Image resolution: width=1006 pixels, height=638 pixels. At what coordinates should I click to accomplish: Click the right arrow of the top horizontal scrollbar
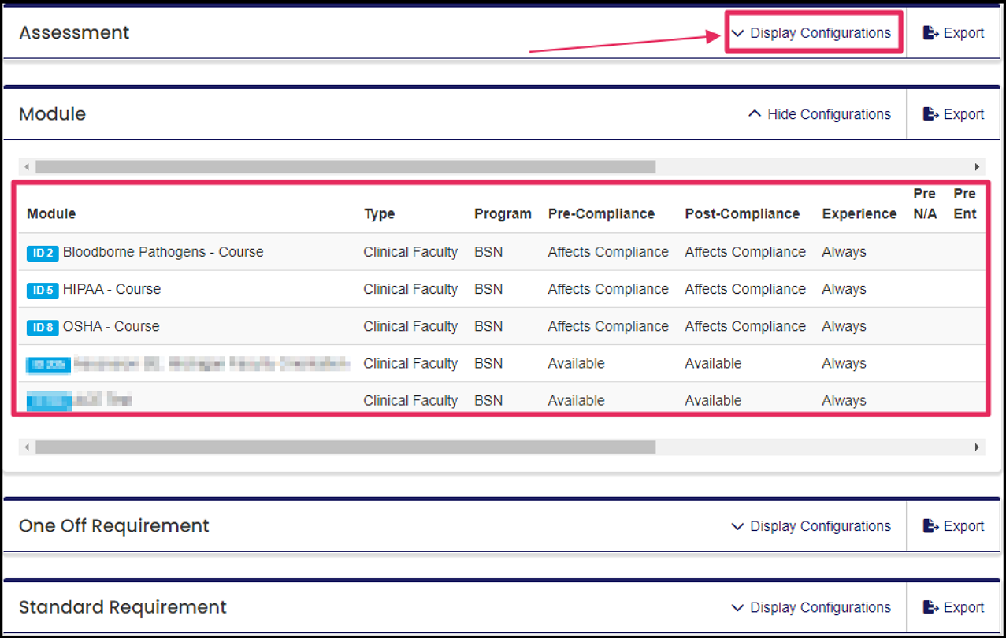pos(975,166)
